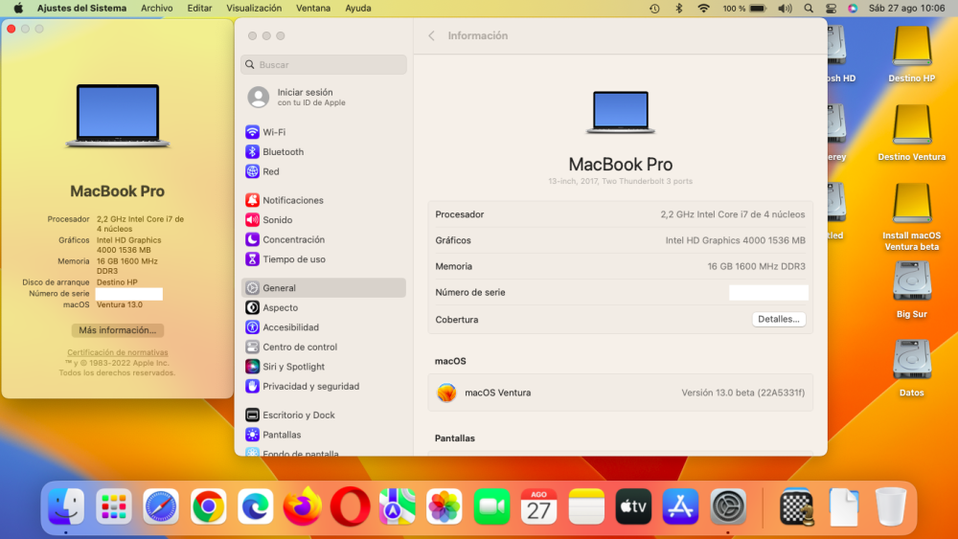
Task: Open the Editar menu
Action: (199, 8)
